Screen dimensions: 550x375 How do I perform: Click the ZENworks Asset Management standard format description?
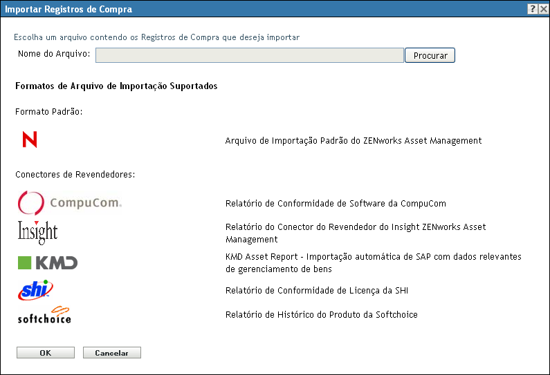click(x=353, y=141)
